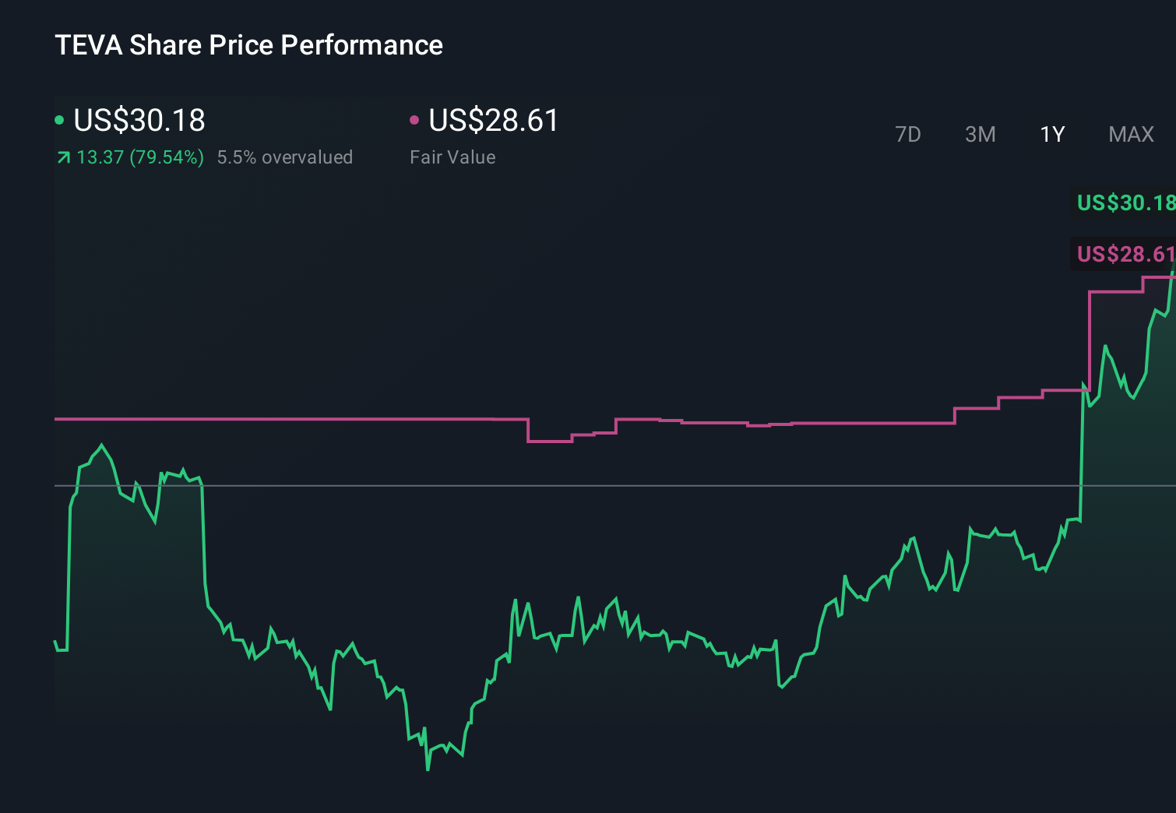1176x813 pixels.
Task: Open the MAX time range view
Action: point(1131,134)
